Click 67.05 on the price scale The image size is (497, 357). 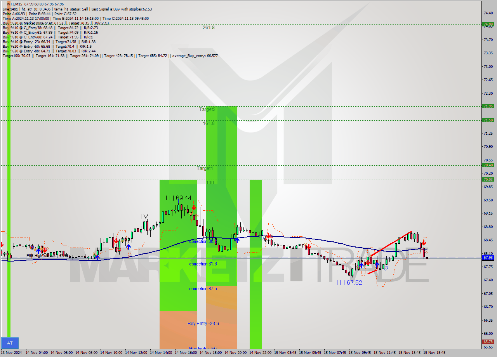click(488, 293)
